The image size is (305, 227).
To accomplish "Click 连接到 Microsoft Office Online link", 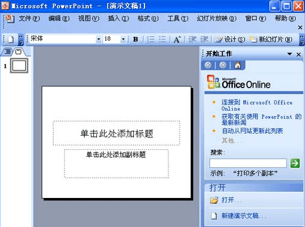I will pos(257,105).
